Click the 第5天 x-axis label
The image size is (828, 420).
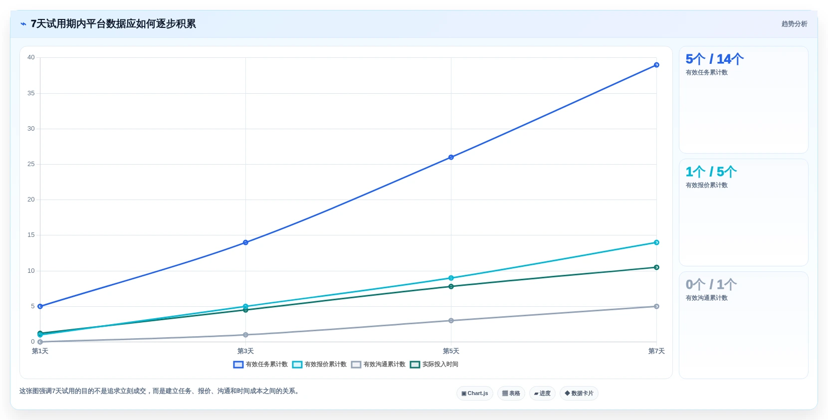coord(451,351)
